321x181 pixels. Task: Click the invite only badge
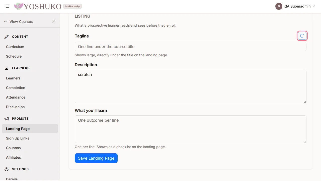72,6
